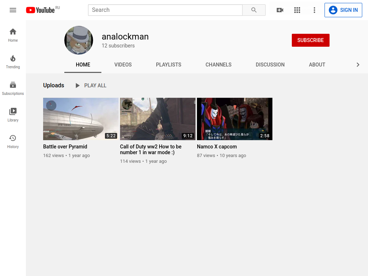Click the Call of Duty ww2 video title

(151, 149)
